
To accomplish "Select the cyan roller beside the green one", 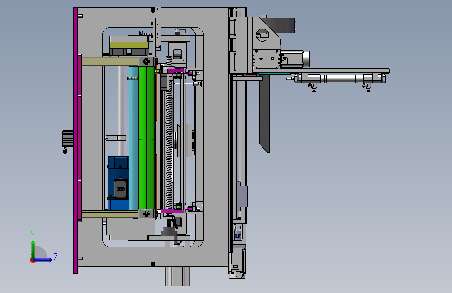I will click(133, 138).
